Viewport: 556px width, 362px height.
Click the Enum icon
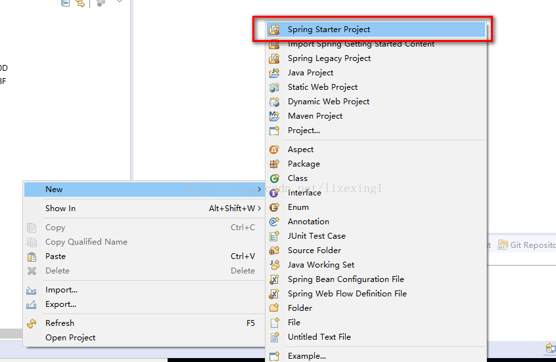tap(274, 207)
